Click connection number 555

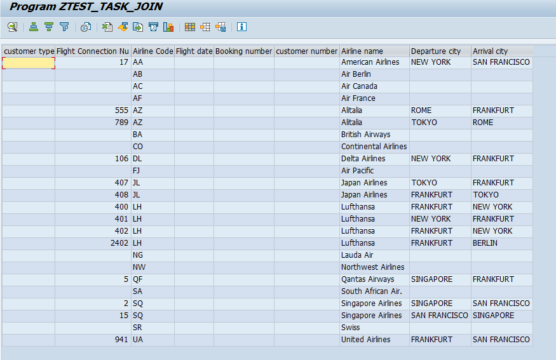[x=93, y=110]
